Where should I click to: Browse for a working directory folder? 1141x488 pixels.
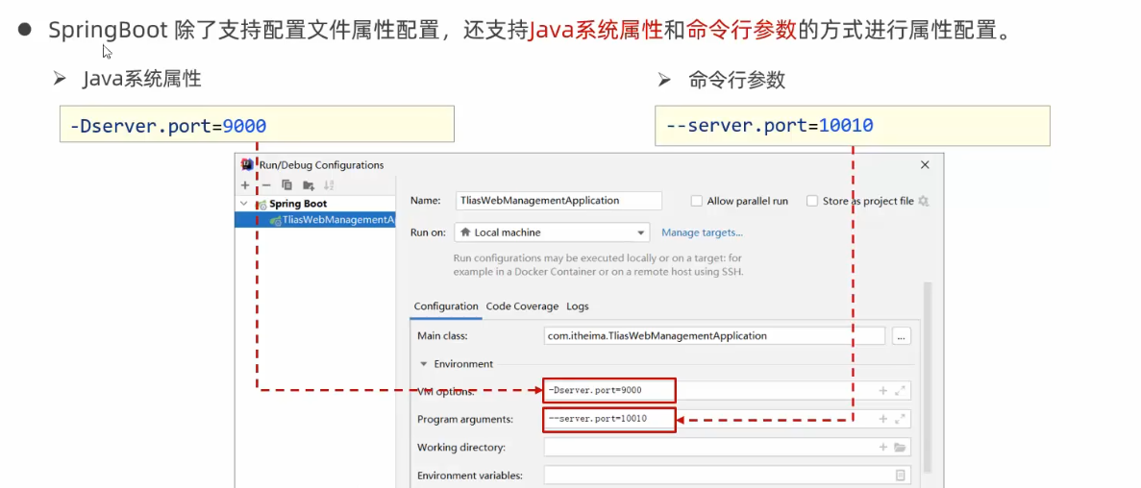901,448
